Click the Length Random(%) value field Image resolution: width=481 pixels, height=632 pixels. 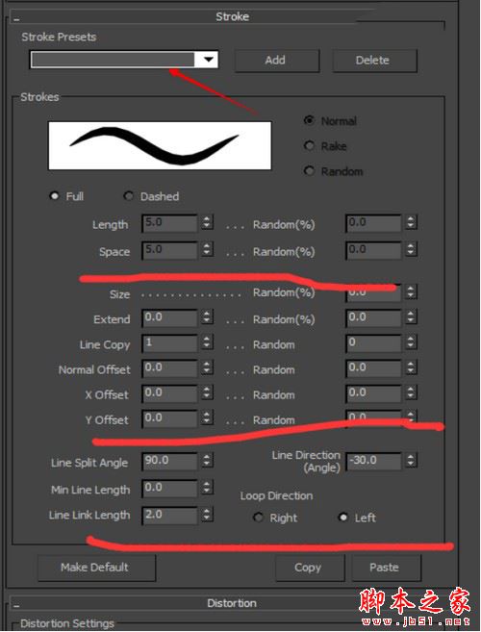coord(374,223)
